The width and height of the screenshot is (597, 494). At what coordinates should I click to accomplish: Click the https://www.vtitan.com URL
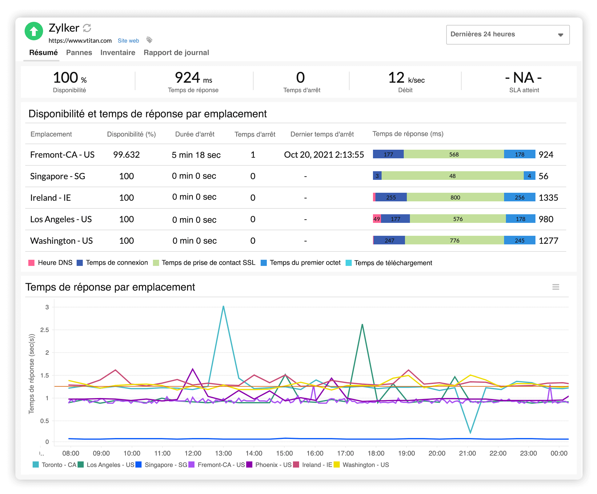(x=80, y=41)
